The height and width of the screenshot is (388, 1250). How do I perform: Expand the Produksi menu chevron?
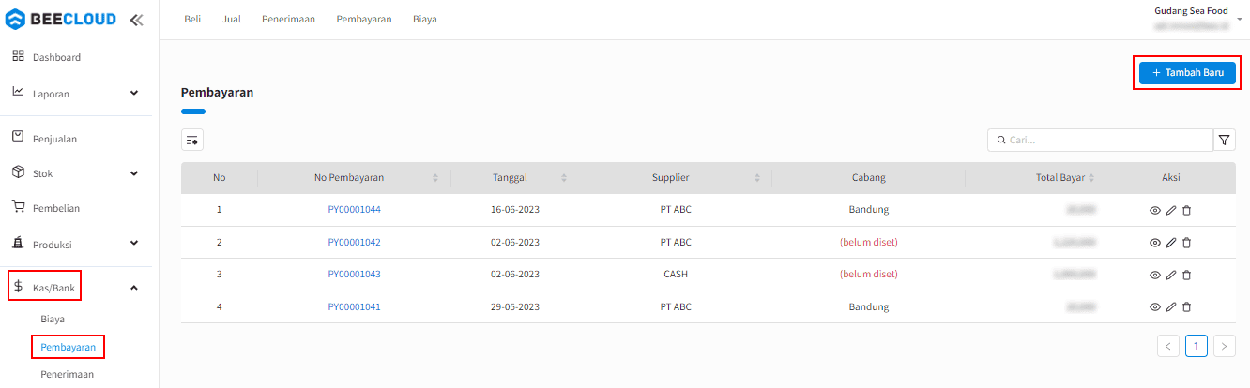(134, 244)
